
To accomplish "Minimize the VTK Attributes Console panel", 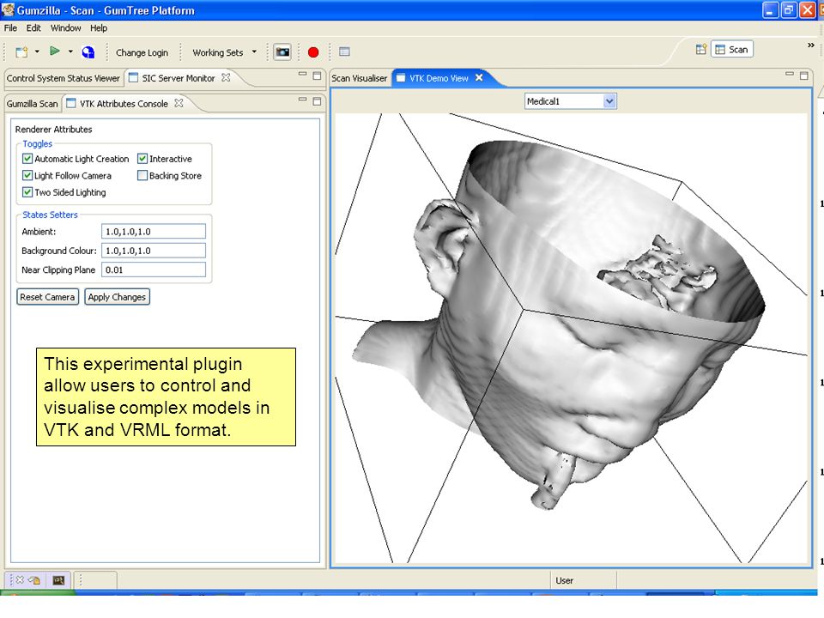I will click(x=302, y=100).
